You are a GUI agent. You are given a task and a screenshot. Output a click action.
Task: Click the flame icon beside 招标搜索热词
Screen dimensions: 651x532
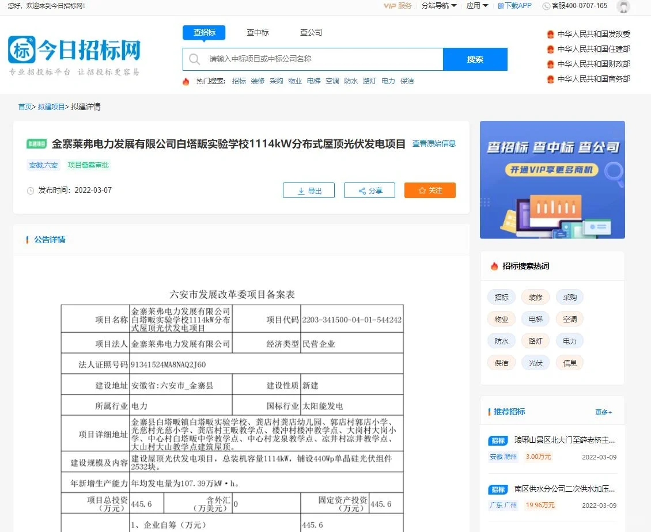point(494,266)
